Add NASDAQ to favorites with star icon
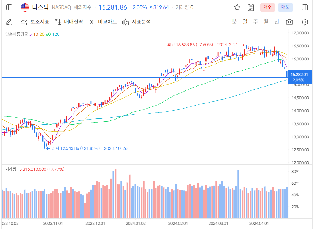Screen dimensions: 314x229 [237, 7]
